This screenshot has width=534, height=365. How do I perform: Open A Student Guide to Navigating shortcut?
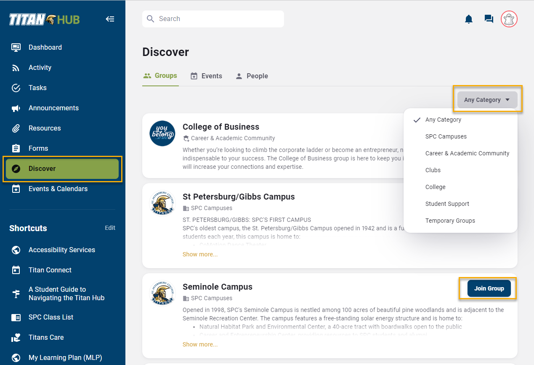62,293
